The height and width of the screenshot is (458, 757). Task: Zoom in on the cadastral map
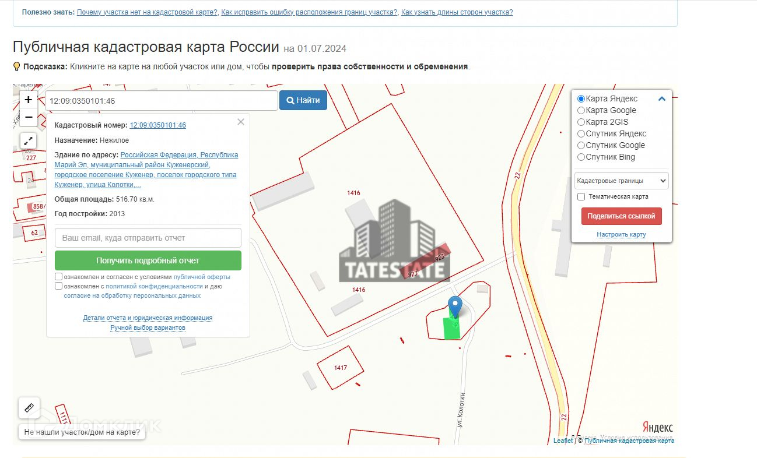click(29, 100)
